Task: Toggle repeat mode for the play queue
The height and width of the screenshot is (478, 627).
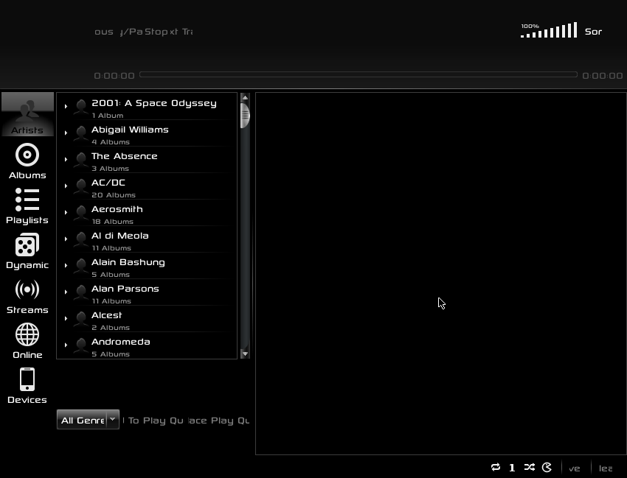Action: click(x=495, y=467)
